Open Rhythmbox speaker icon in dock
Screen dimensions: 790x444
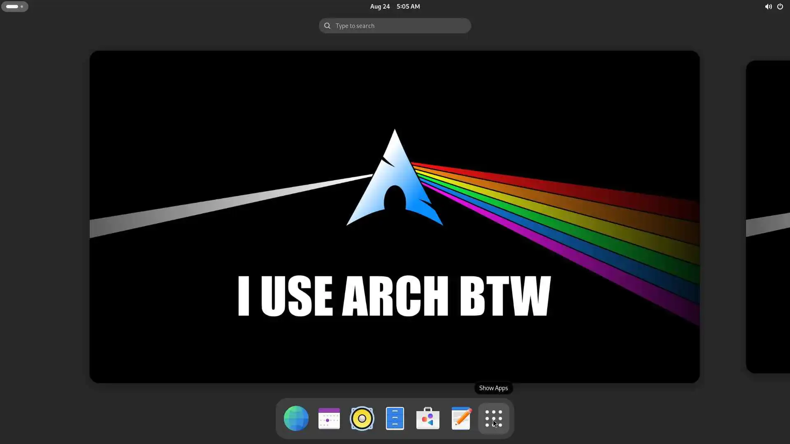point(362,419)
